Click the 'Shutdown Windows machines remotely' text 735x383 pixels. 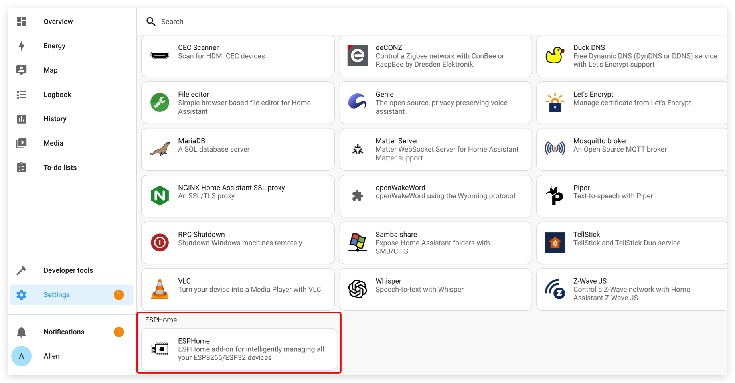coord(240,243)
